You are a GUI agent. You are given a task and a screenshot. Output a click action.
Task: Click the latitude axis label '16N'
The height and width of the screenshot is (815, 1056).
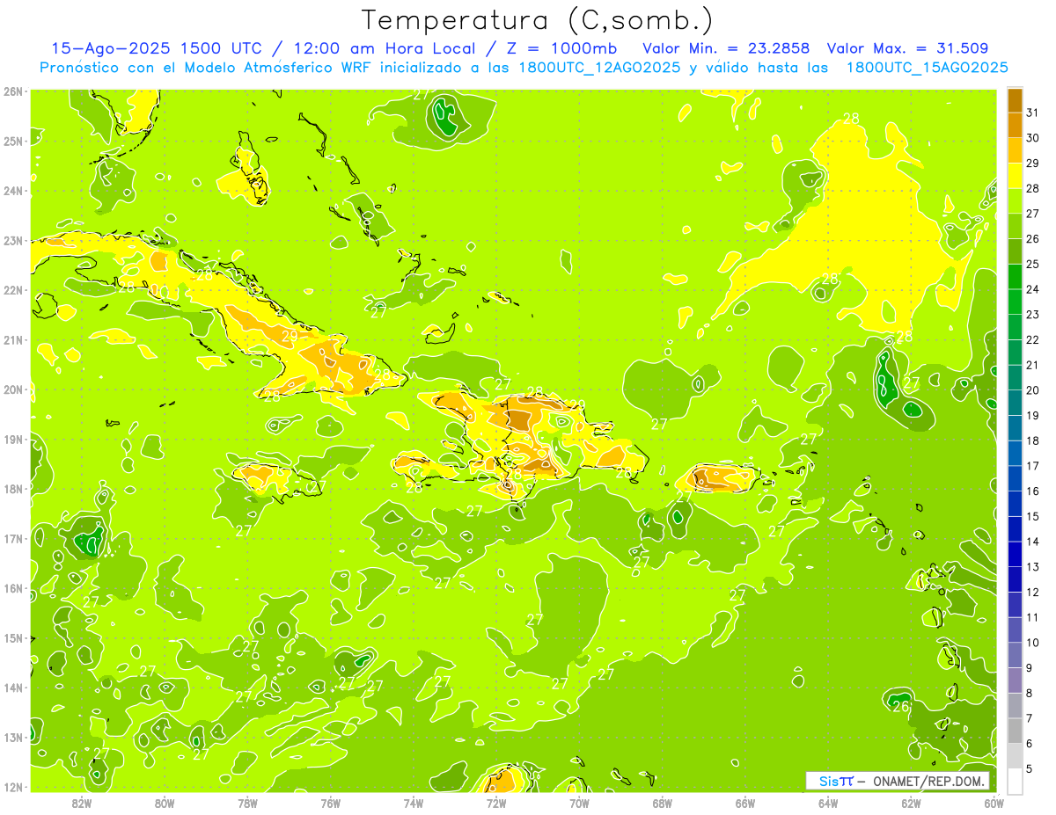13,588
